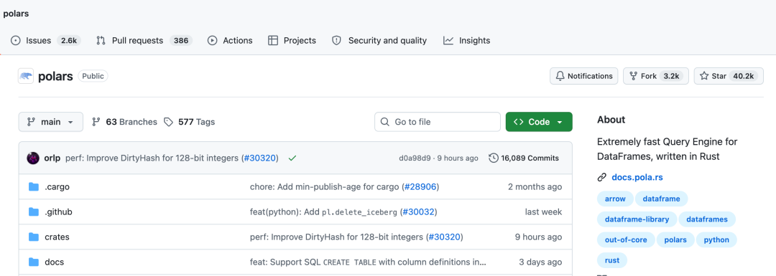Click the magnifier icon in Go to file

[385, 122]
